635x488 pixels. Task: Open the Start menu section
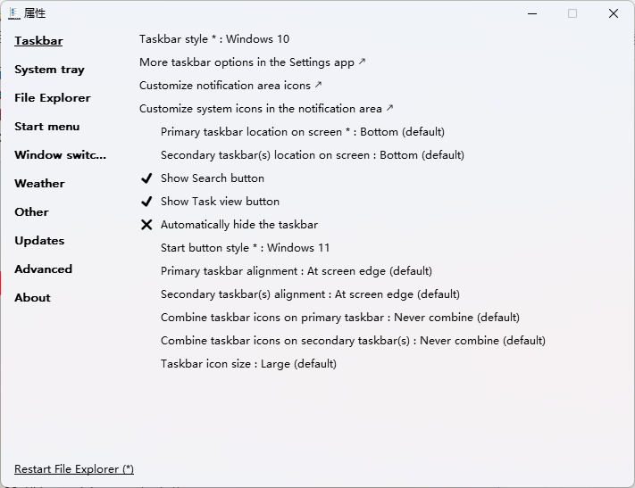47,127
